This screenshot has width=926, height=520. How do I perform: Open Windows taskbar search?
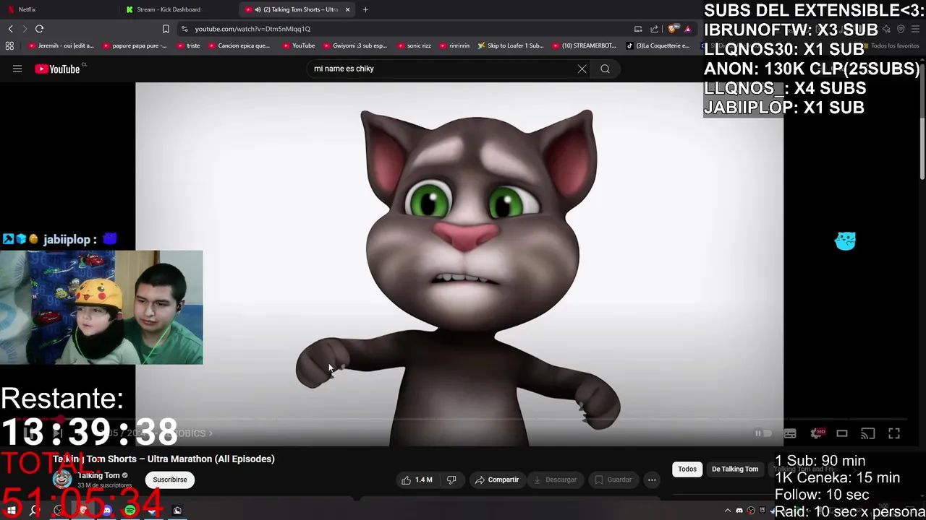[34, 511]
